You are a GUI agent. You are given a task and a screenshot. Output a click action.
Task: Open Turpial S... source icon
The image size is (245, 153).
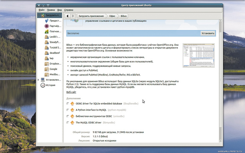(x=47, y=48)
